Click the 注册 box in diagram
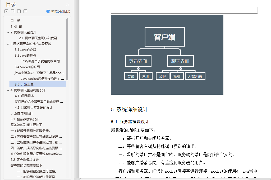Screen dimensions: 271x180 pyautogui.click(x=145, y=76)
